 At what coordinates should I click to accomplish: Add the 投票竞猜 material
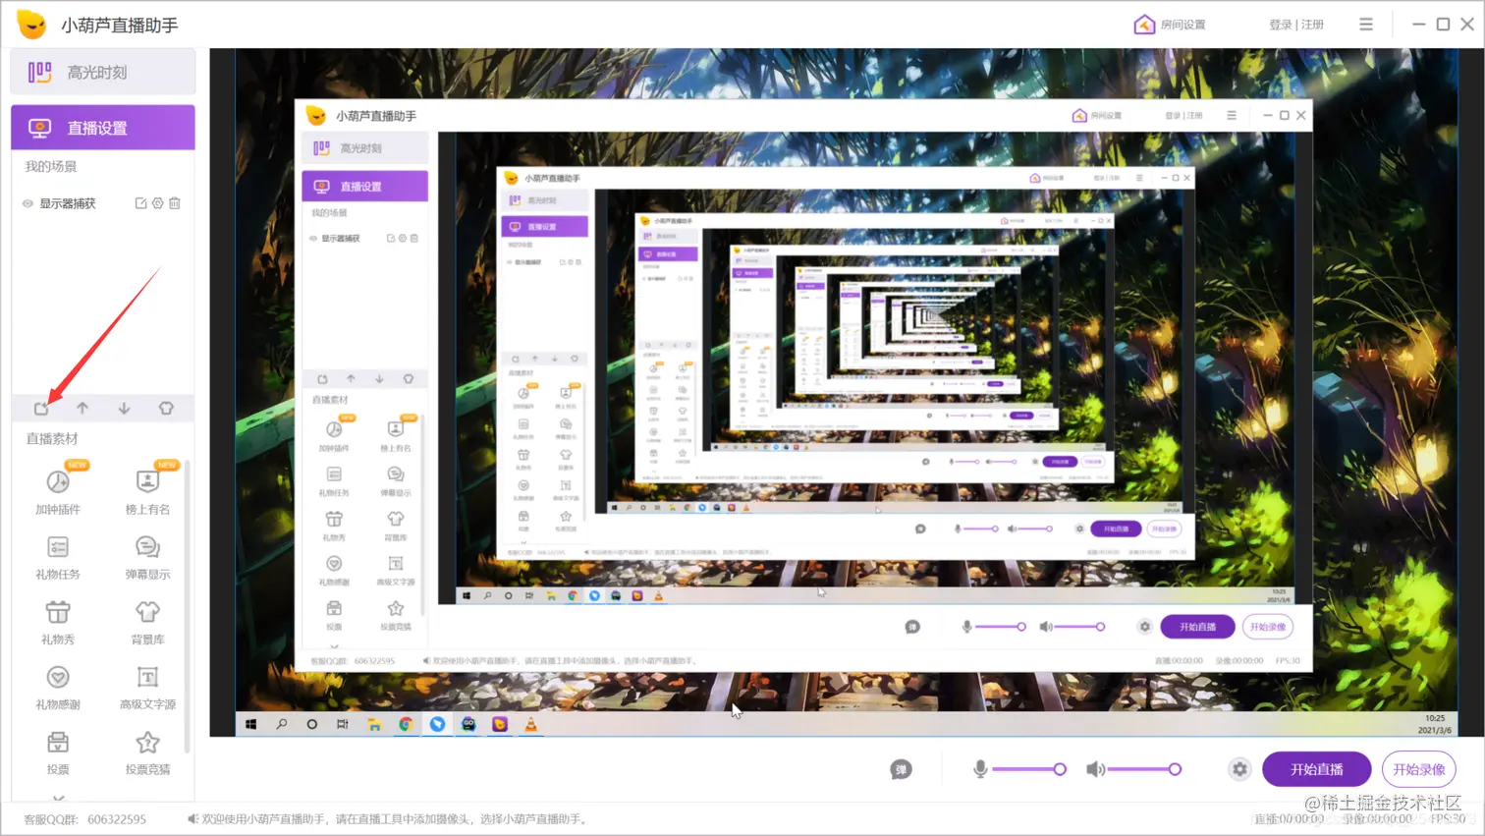coord(147,752)
